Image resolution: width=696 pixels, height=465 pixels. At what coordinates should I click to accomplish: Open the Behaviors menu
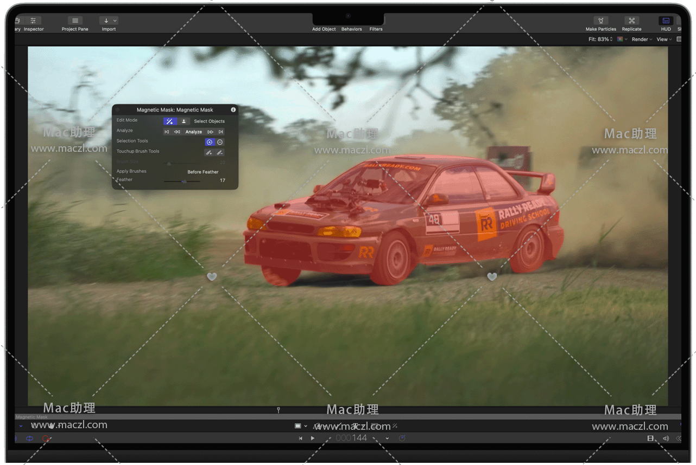[x=351, y=29]
